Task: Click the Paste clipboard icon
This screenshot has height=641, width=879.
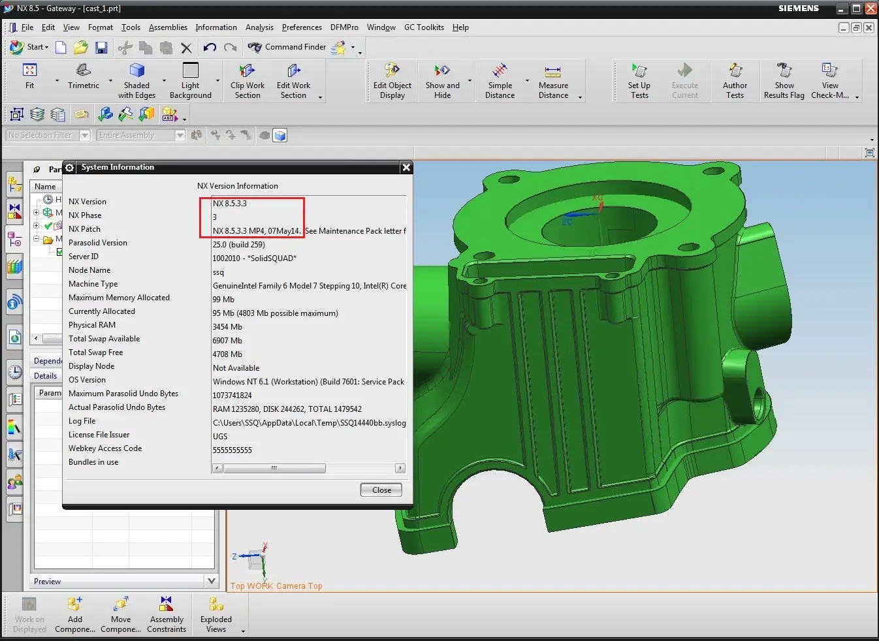Action: point(167,47)
